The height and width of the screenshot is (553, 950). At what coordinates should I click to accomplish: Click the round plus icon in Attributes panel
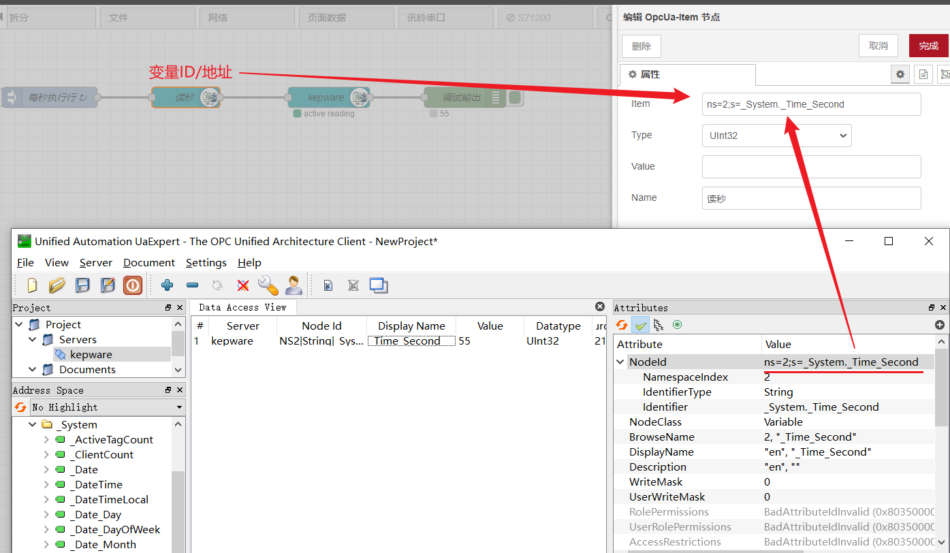[940, 325]
